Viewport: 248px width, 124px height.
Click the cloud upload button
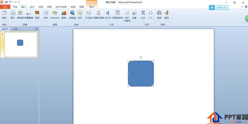219,7
